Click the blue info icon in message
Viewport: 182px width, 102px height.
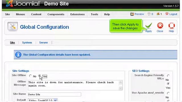pos(18,55)
